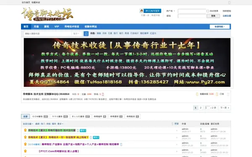Click the QQ penguin login icon
The width and height of the screenshot is (252, 157).
click(142, 11)
